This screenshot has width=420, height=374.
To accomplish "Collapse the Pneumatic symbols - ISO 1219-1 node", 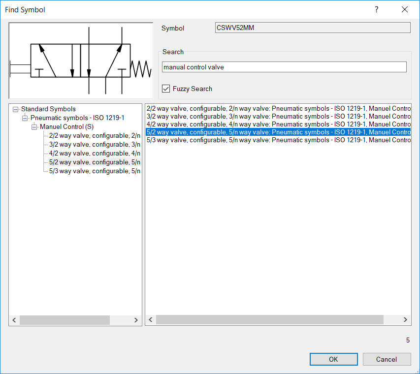I will 25,118.
